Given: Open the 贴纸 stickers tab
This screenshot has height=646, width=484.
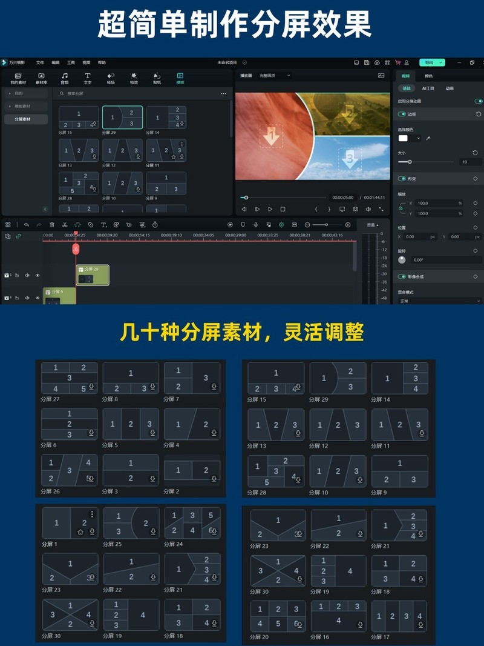Looking at the screenshot, I should [157, 78].
